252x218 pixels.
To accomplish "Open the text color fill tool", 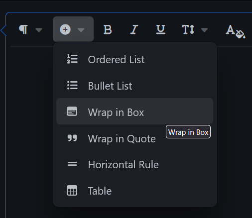I will [x=236, y=31].
